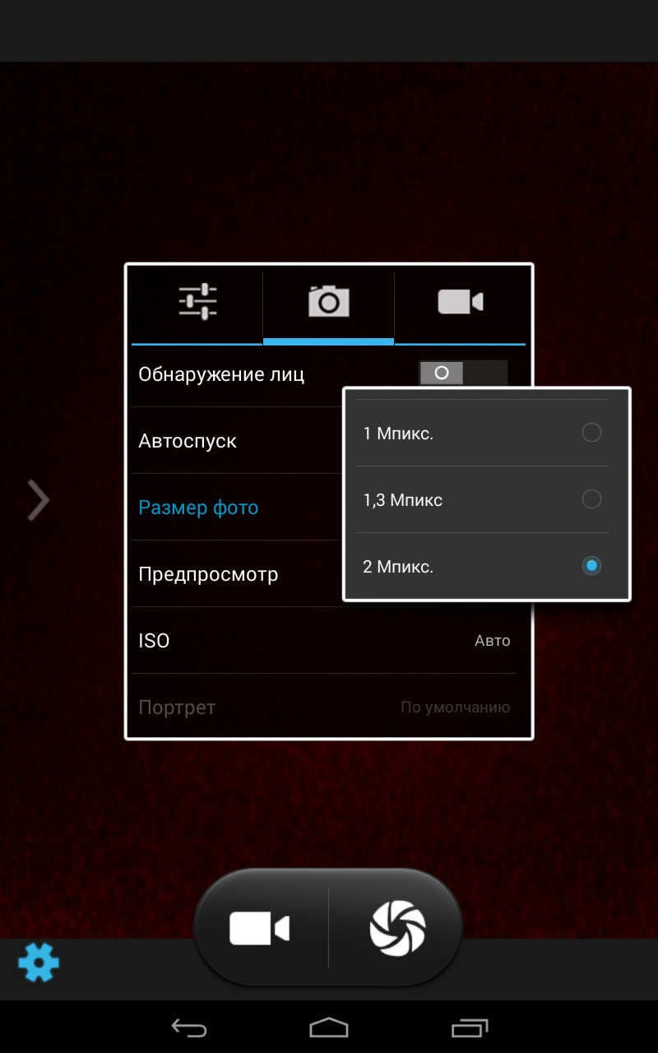This screenshot has width=658, height=1053.
Task: Open the video camcorder settings tab
Action: [x=460, y=302]
